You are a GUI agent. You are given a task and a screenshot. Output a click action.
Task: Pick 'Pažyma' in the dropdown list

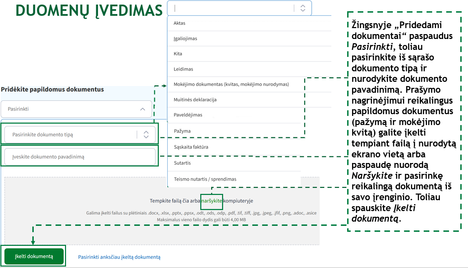(182, 131)
